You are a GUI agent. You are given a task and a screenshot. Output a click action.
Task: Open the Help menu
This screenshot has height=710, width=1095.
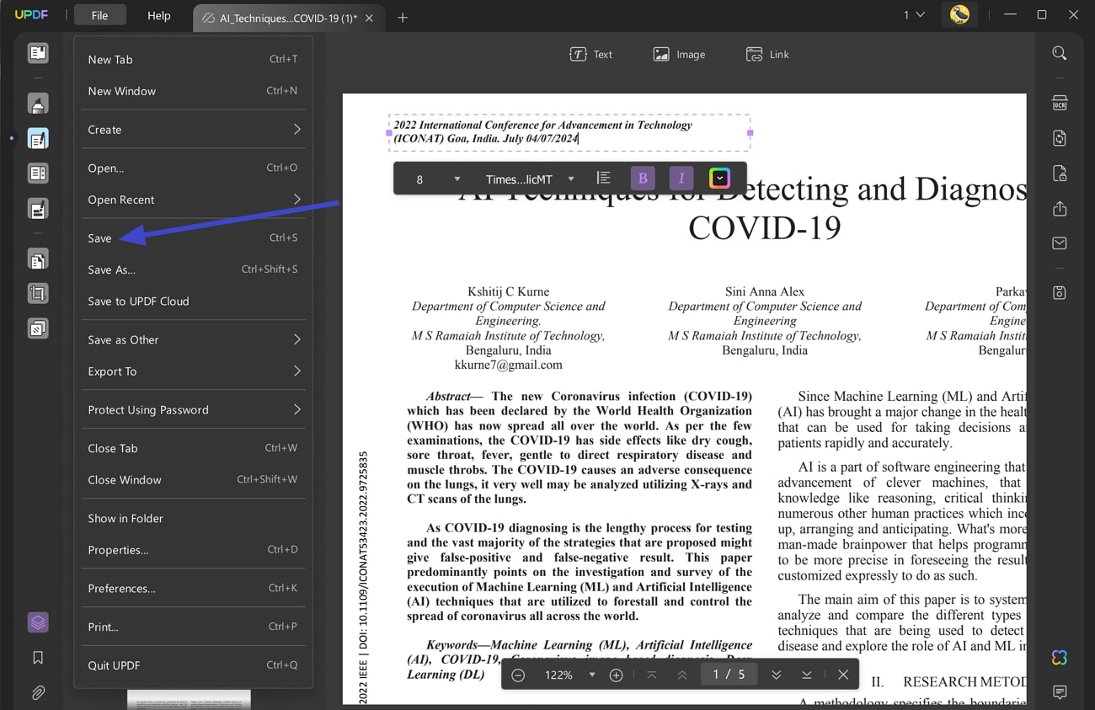(x=158, y=15)
